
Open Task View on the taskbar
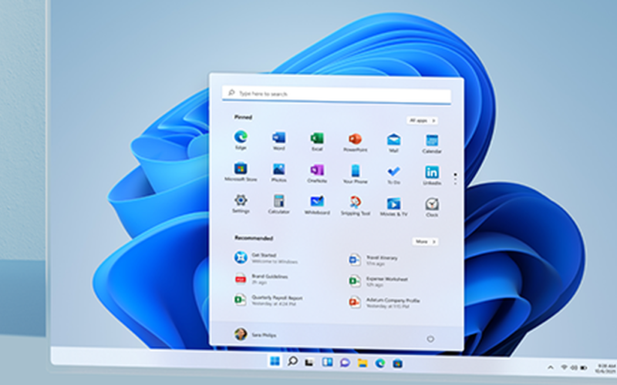(x=310, y=362)
